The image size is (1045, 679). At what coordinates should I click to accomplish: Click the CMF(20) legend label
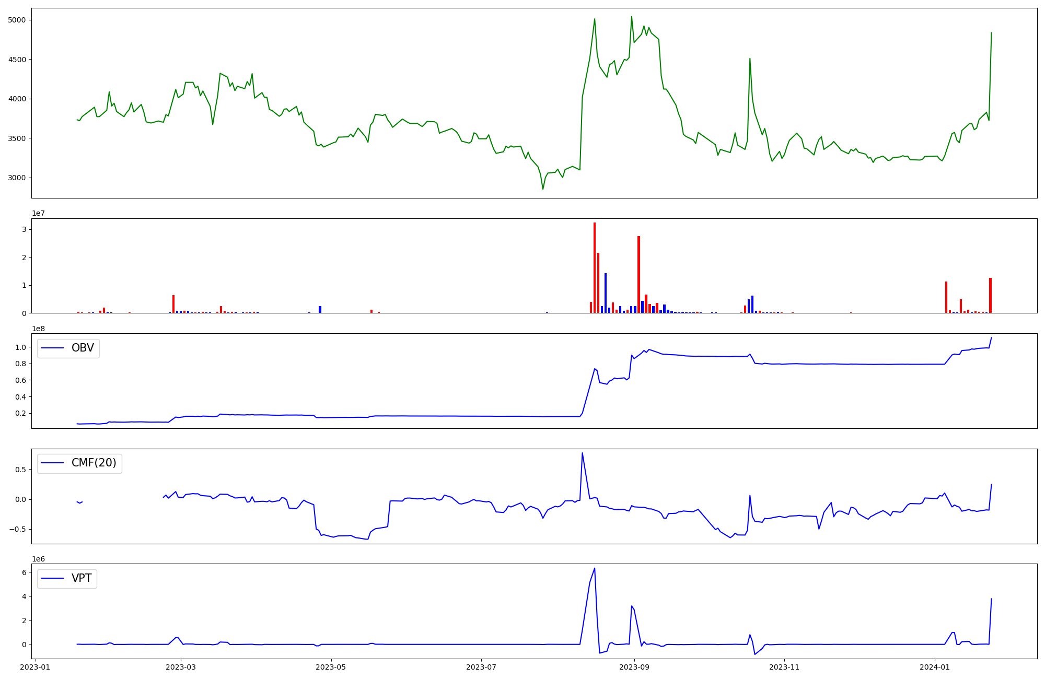94,463
